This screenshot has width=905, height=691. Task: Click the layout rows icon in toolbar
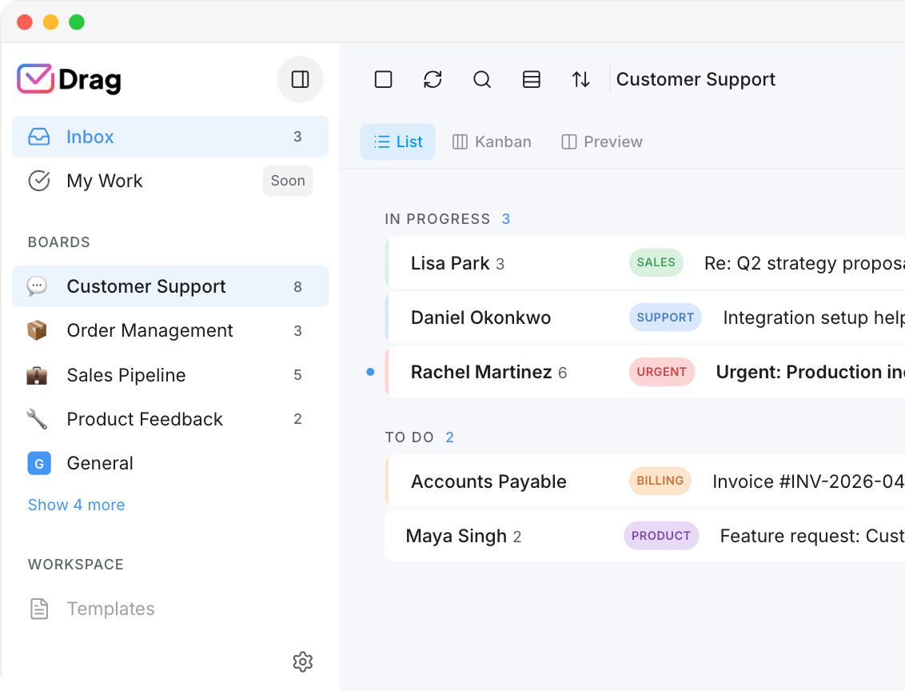532,79
